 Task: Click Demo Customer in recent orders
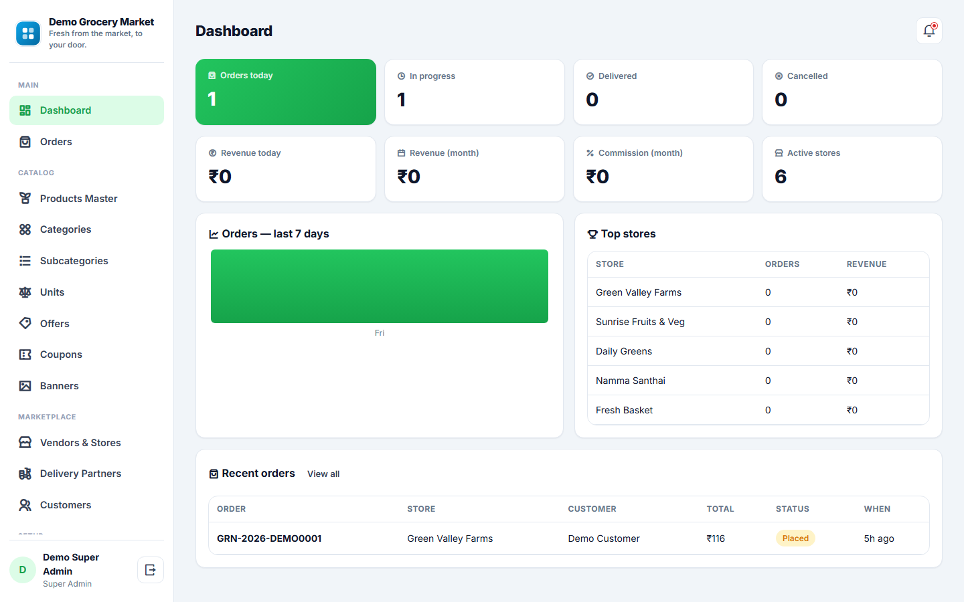click(604, 538)
